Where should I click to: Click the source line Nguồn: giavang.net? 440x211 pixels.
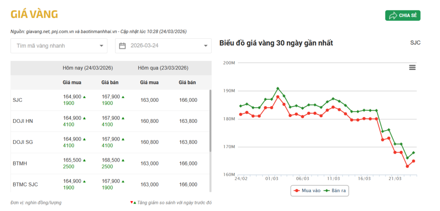click(x=98, y=32)
